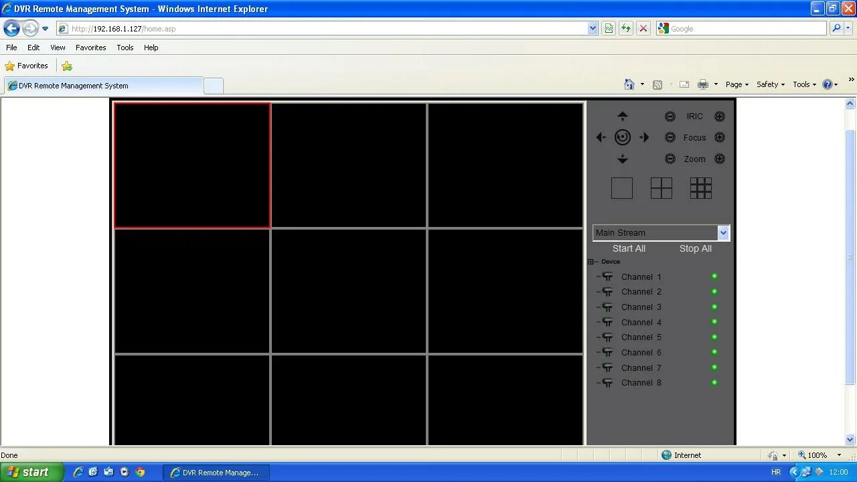
Task: Click the Refresh page icon
Action: pyautogui.click(x=626, y=29)
